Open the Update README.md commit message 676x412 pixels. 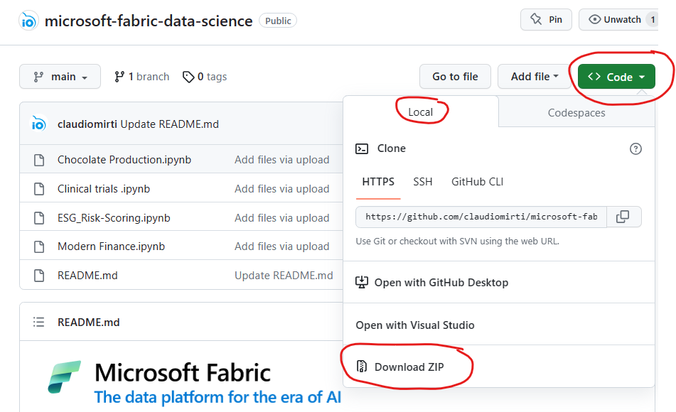[x=169, y=124]
